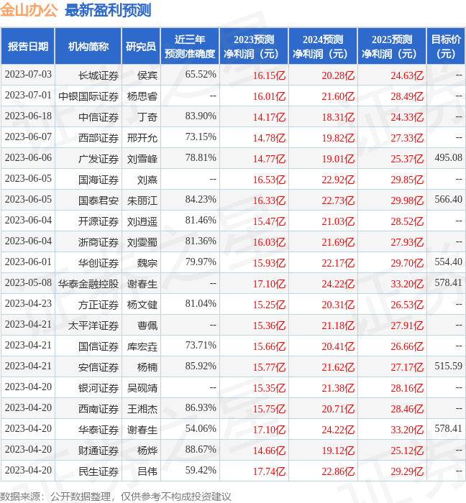Click accuracy value 85.92%
The height and width of the screenshot is (503, 466).
pos(201,366)
